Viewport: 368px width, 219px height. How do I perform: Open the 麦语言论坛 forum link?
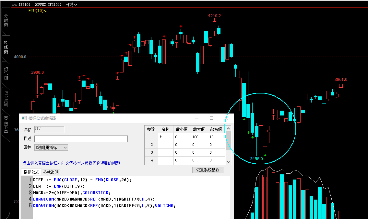(x=71, y=163)
